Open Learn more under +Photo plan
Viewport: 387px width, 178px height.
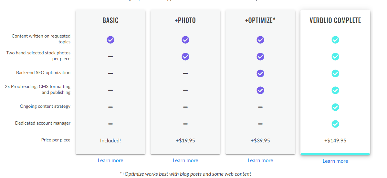[185, 161]
